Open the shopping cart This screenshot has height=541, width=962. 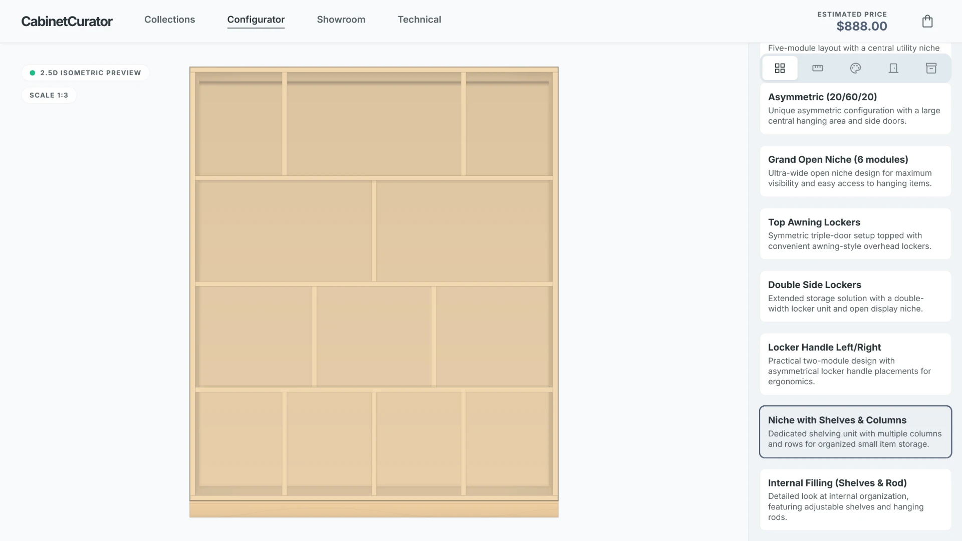pyautogui.click(x=927, y=21)
